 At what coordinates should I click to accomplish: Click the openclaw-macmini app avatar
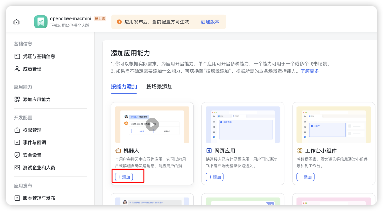point(40,22)
